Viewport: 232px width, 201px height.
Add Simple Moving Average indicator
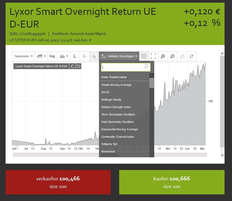pyautogui.click(x=116, y=85)
